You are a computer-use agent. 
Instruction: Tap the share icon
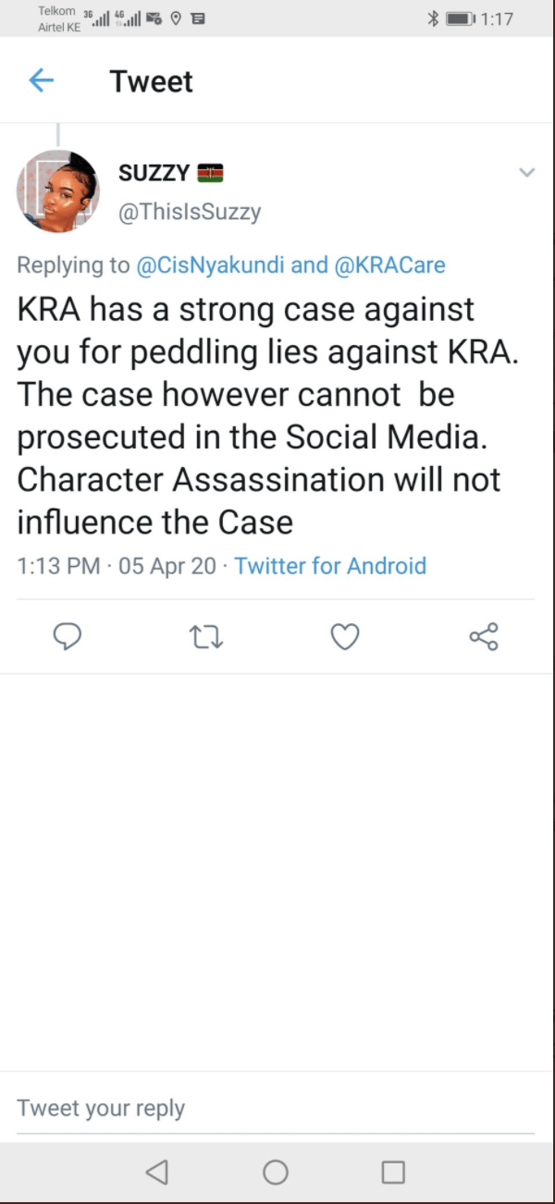tap(484, 636)
